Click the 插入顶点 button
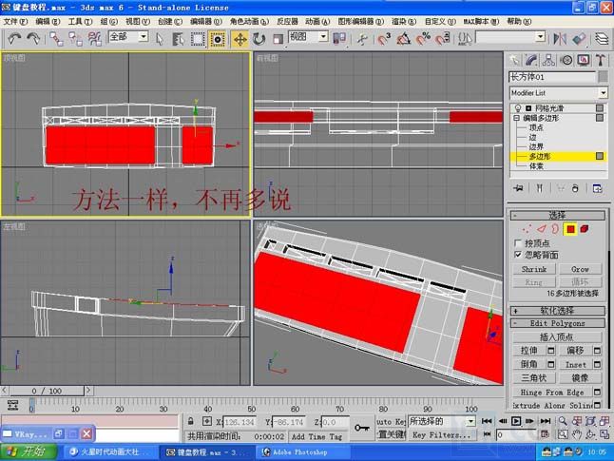 (x=557, y=337)
